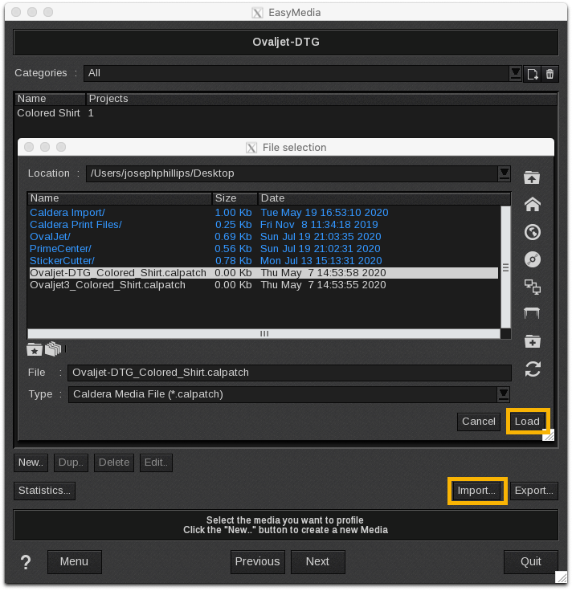Open the network globe location icon
Viewport: 572px width, 591px height.
pos(532,232)
